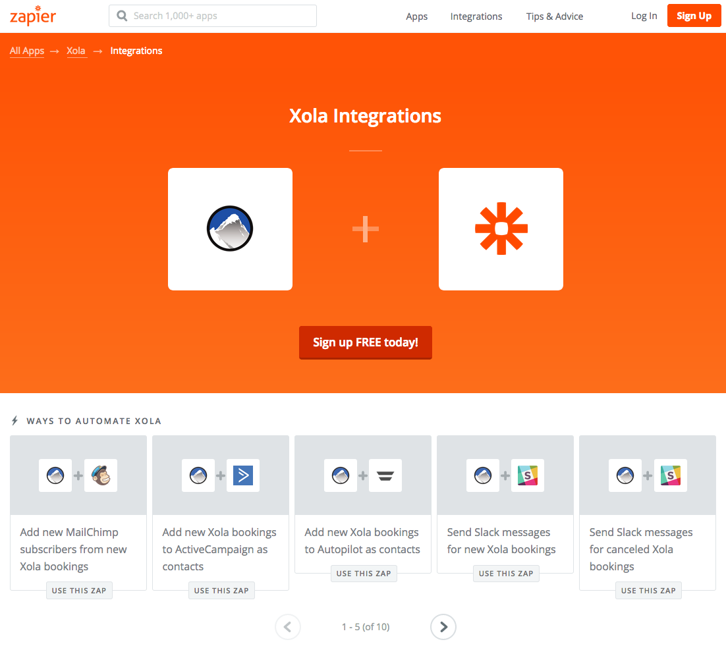Click the Zapier logo in the header
Image resolution: width=726 pixels, height=648 pixels.
click(33, 16)
